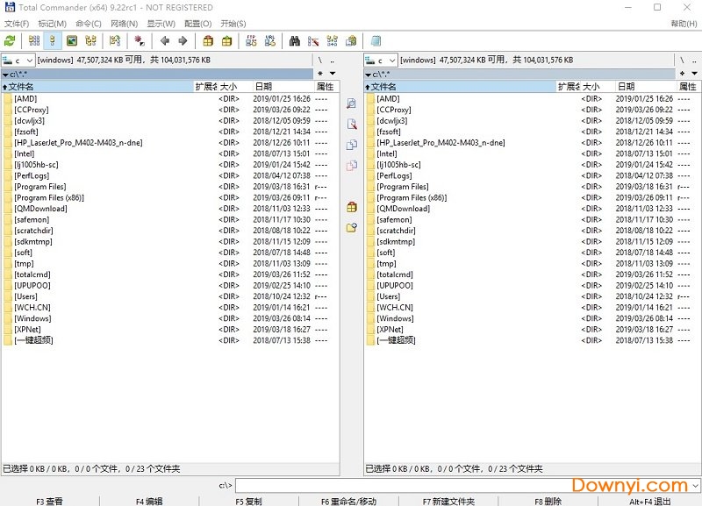The height and width of the screenshot is (506, 702).
Task: Select the [Program Files] folder in left panel
Action: (40, 187)
